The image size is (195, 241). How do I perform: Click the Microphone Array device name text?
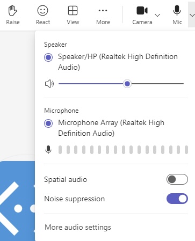111,128
